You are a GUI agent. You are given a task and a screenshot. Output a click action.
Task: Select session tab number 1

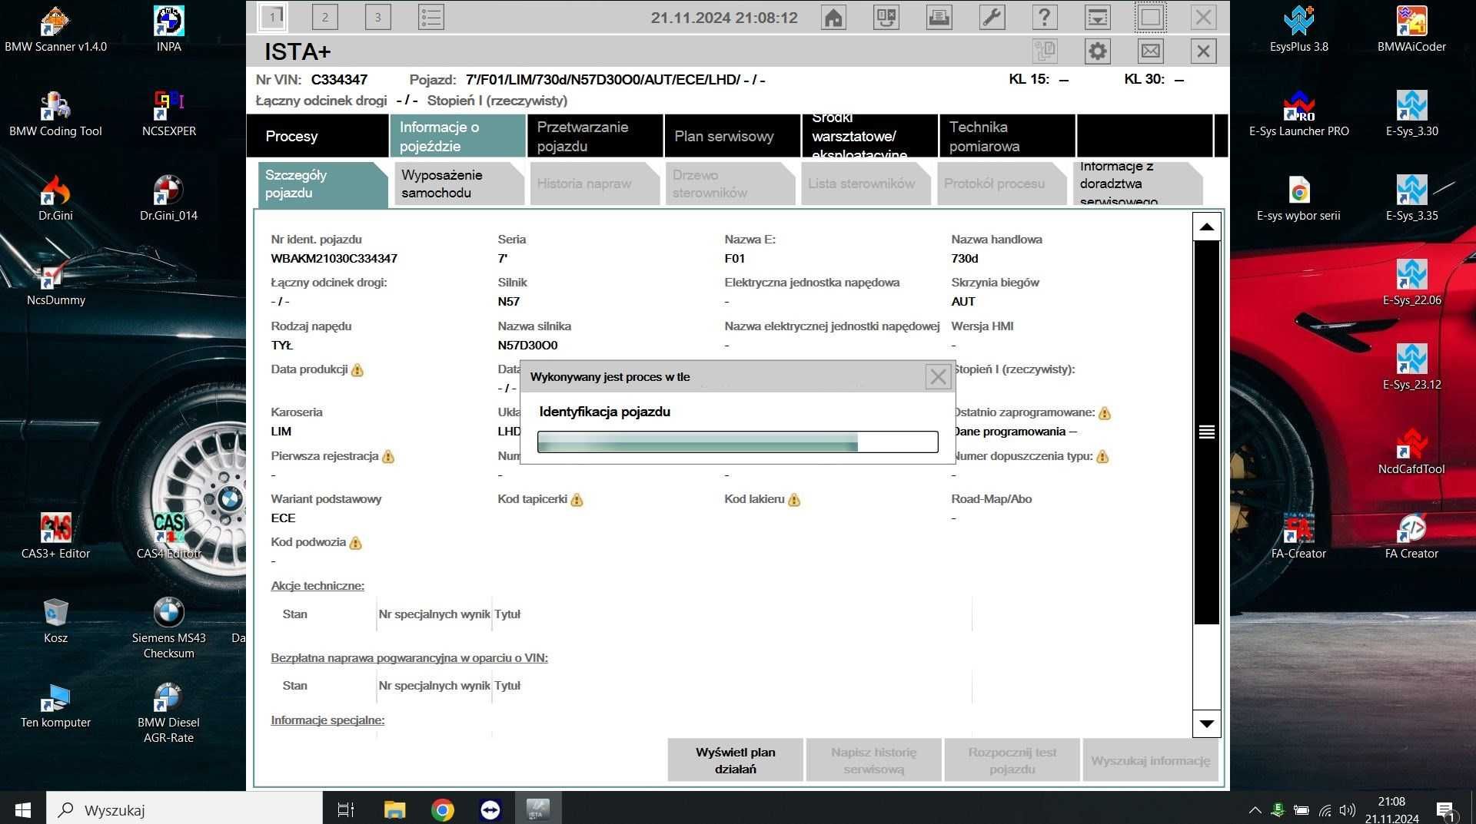(272, 17)
